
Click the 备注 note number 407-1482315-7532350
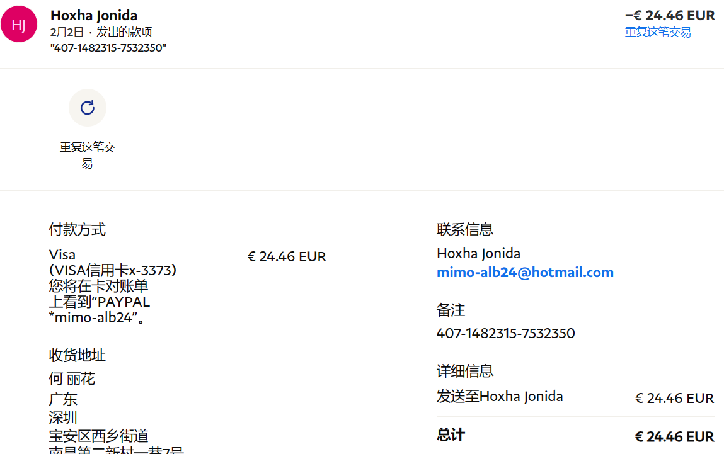(x=505, y=333)
